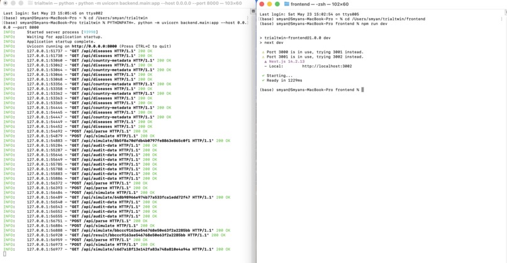Click the port 55284 audit-data log line
The width and height of the screenshot is (507, 263).
click(x=80, y=146)
